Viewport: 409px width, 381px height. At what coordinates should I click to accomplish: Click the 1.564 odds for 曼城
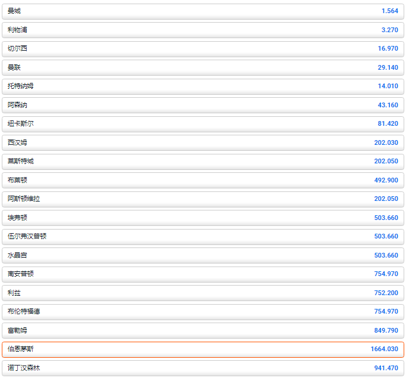pos(390,11)
